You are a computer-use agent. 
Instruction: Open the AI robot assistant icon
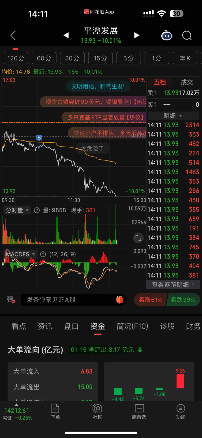(166, 35)
